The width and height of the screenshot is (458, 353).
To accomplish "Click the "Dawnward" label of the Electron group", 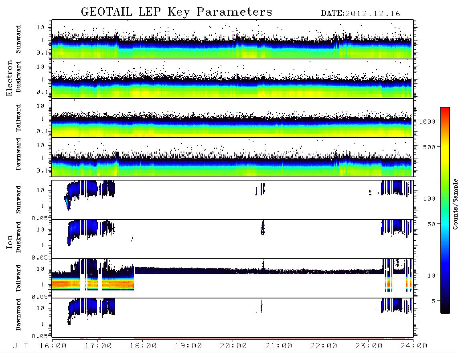I will click(18, 154).
